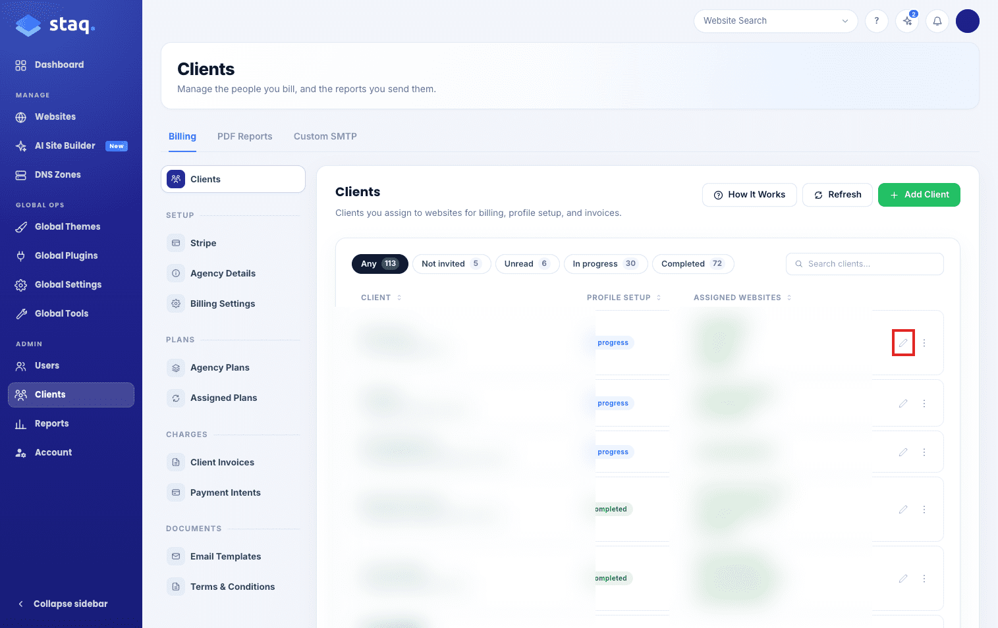Open Stripe setup in the billing menu
The width and height of the screenshot is (998, 628).
(x=233, y=243)
